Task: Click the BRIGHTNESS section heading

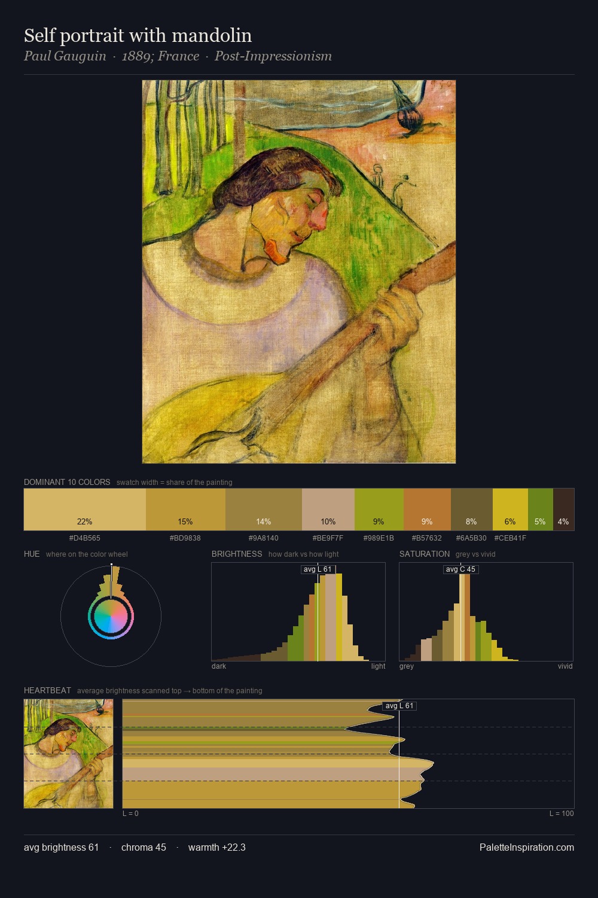Action: tap(237, 554)
